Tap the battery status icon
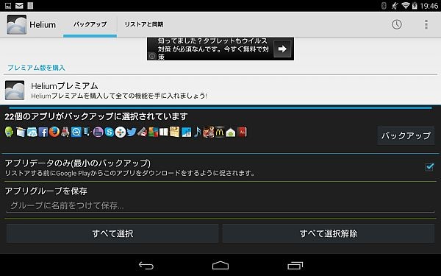The width and height of the screenshot is (441, 276). 415,6
